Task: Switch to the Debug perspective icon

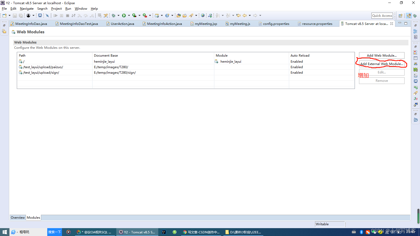Action: [x=415, y=16]
